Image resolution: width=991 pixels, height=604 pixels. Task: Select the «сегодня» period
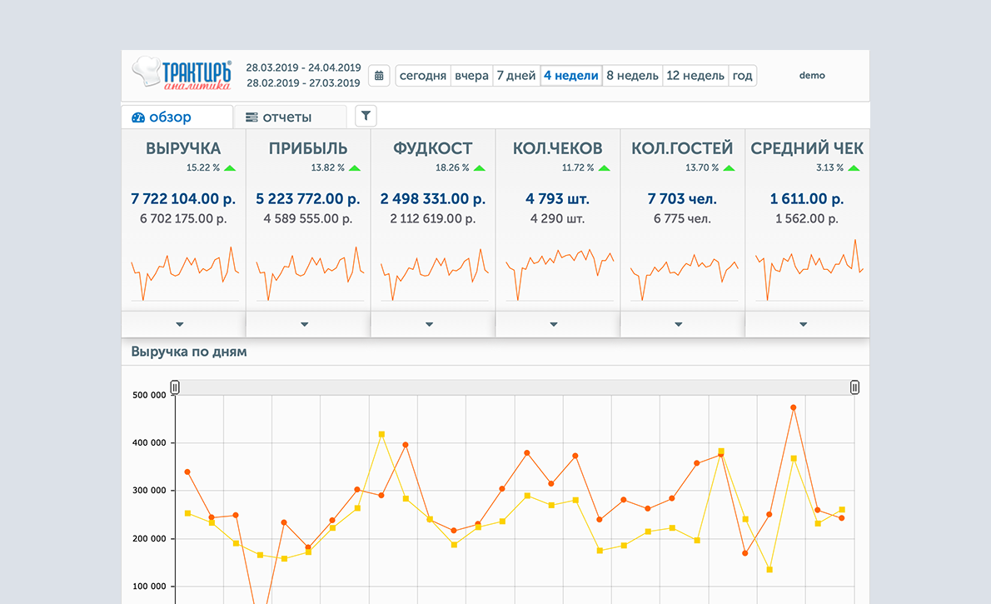click(x=422, y=76)
